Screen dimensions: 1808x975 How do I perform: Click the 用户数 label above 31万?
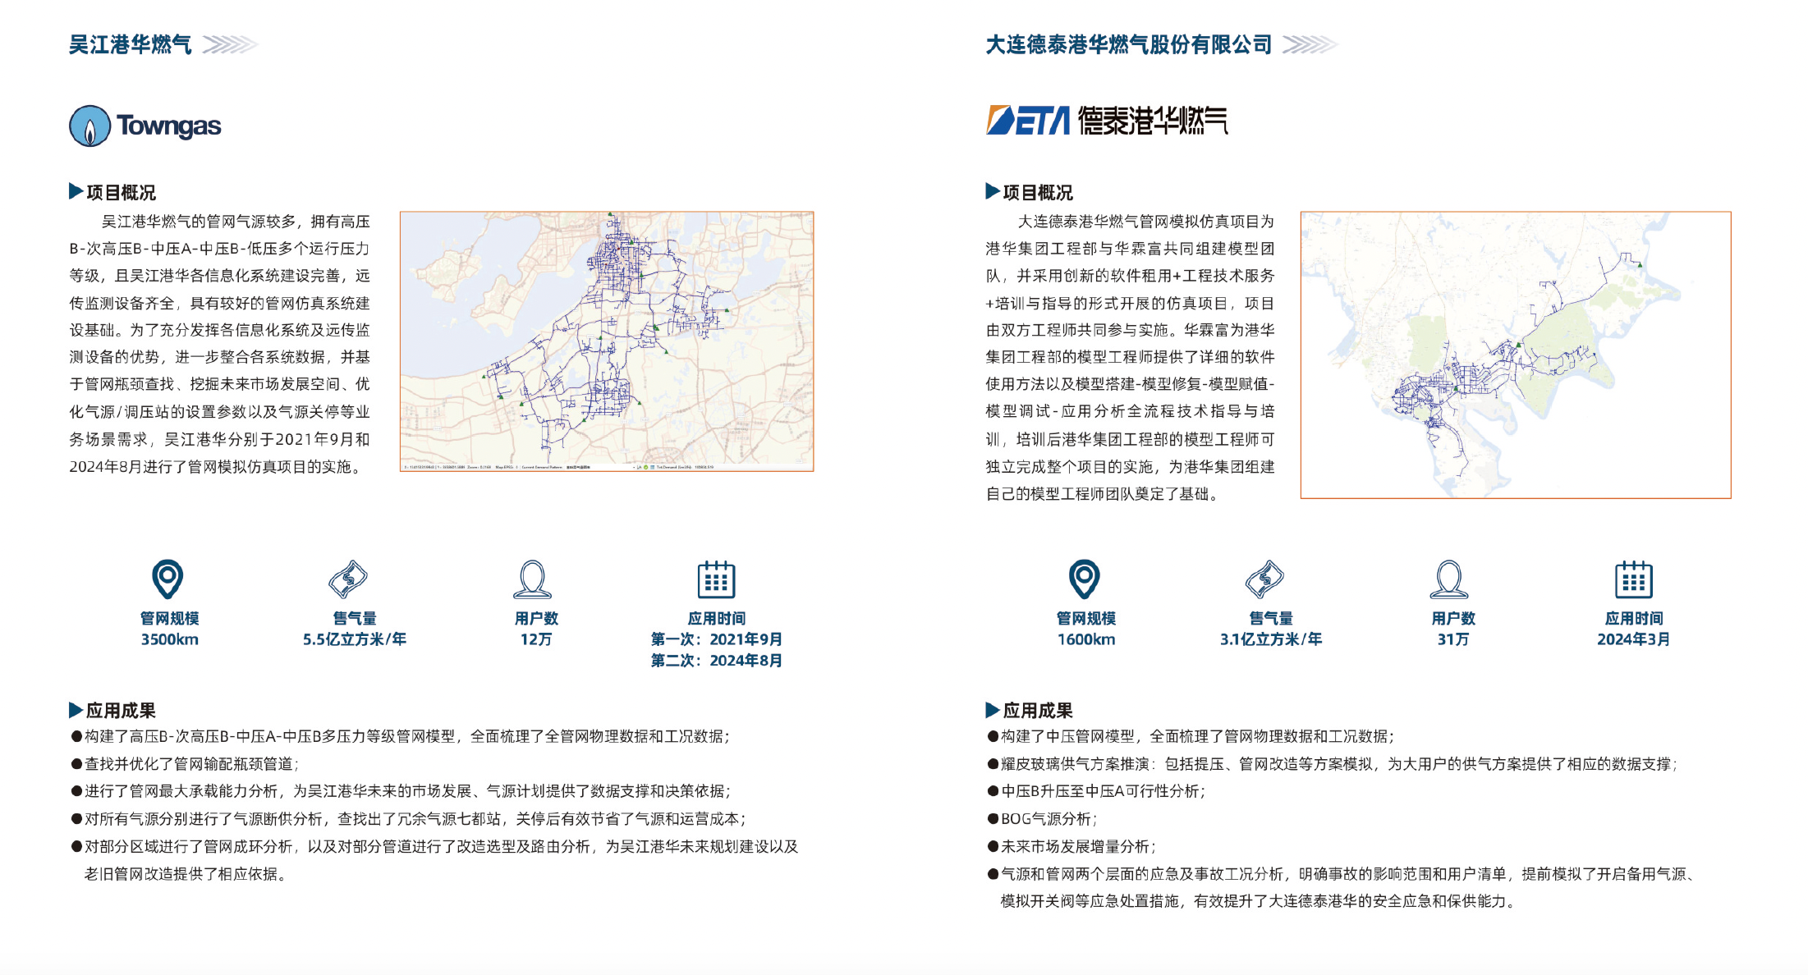(1453, 619)
